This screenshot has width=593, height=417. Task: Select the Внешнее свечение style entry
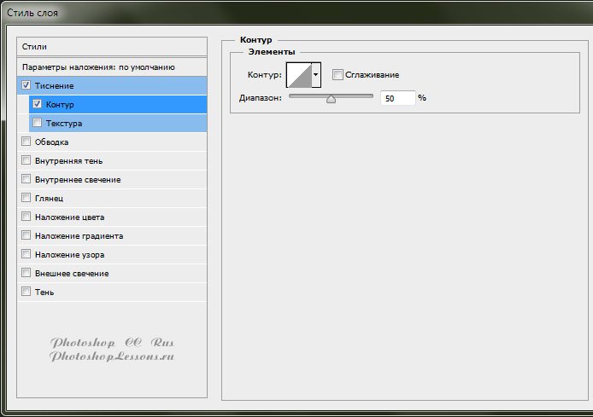tap(72, 274)
